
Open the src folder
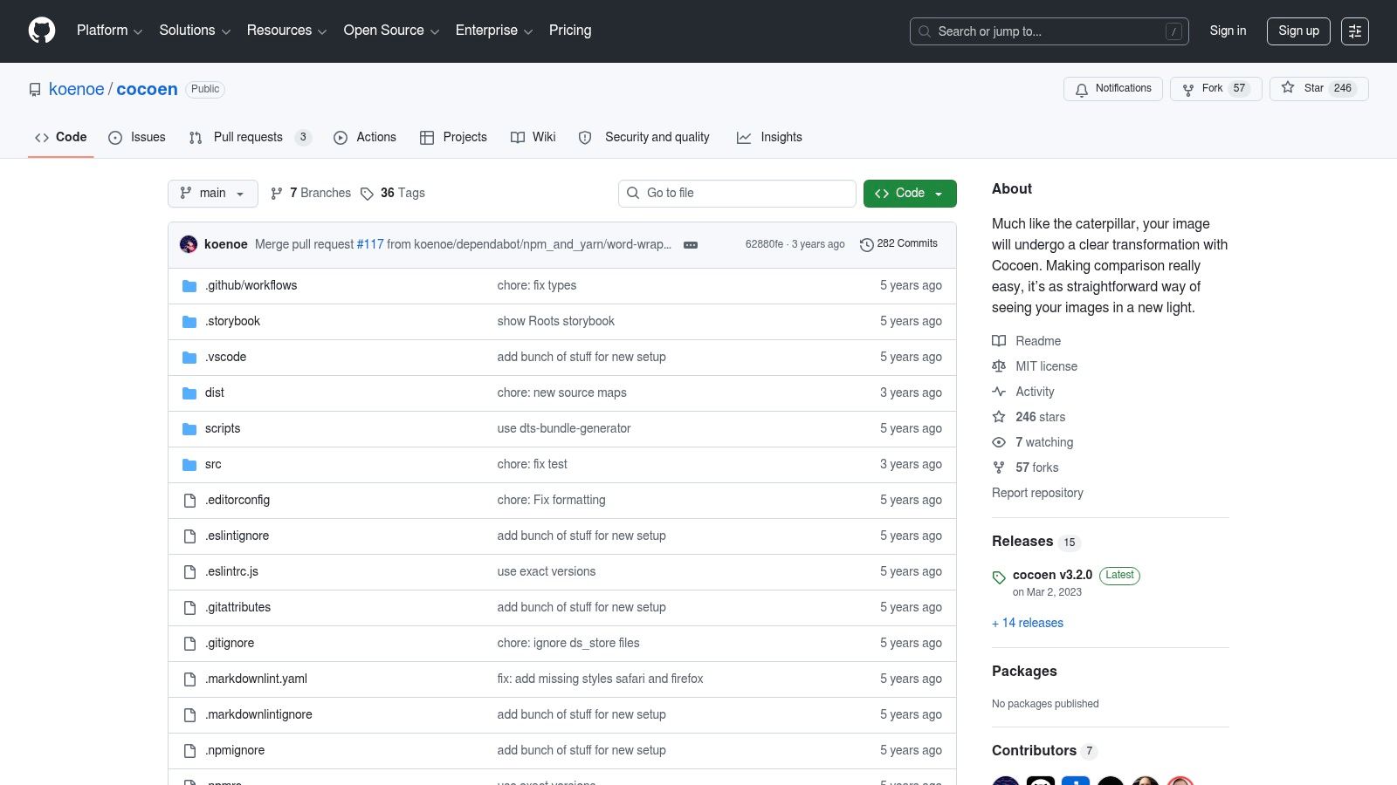(x=213, y=464)
